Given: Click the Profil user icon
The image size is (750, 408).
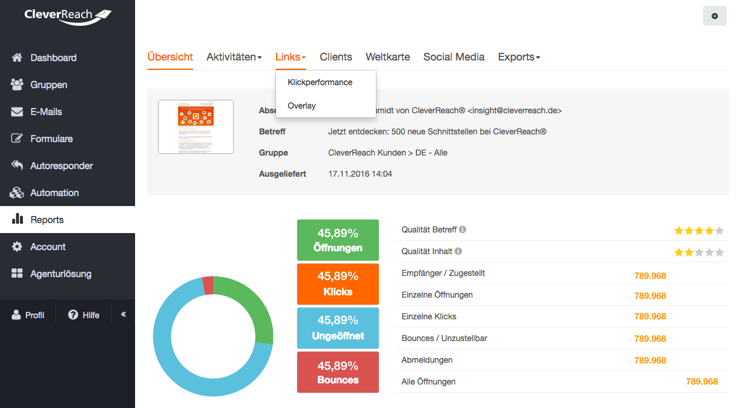Looking at the screenshot, I should point(16,315).
